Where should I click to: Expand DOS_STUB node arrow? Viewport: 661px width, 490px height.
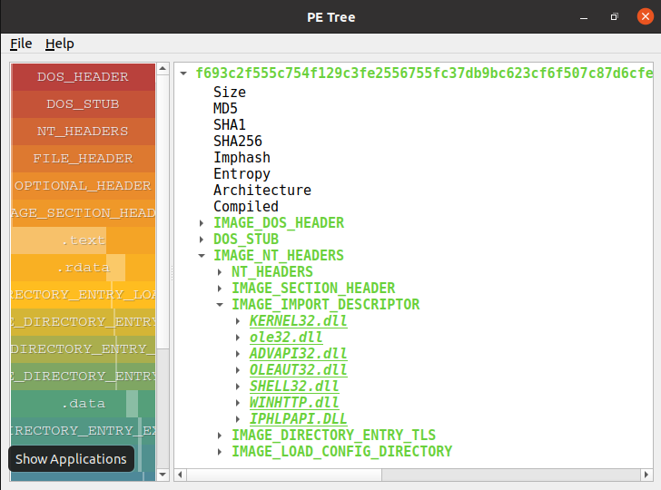[202, 240]
